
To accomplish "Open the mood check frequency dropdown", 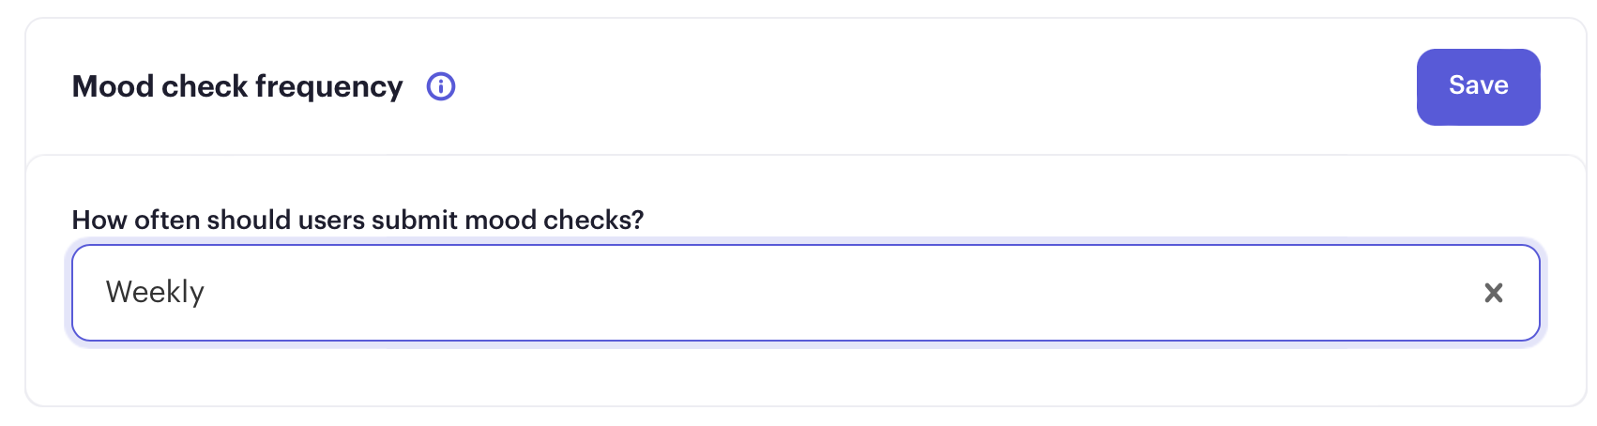I will (x=805, y=293).
